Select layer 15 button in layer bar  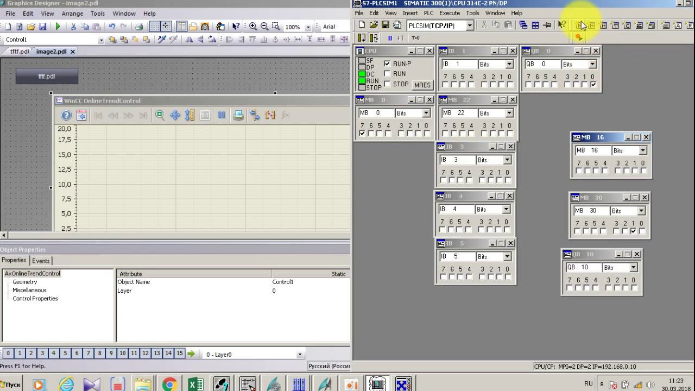[x=180, y=353]
